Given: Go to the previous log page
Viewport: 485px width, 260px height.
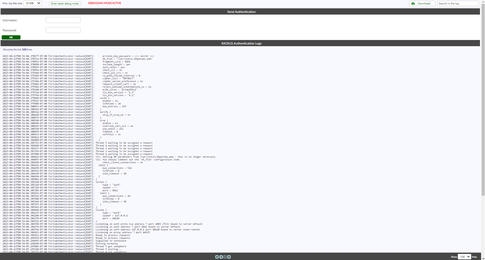Looking at the screenshot, I should click(x=221, y=257).
